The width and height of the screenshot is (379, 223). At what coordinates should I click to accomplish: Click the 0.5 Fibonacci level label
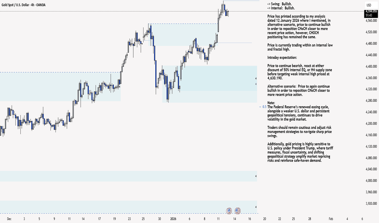point(264,107)
